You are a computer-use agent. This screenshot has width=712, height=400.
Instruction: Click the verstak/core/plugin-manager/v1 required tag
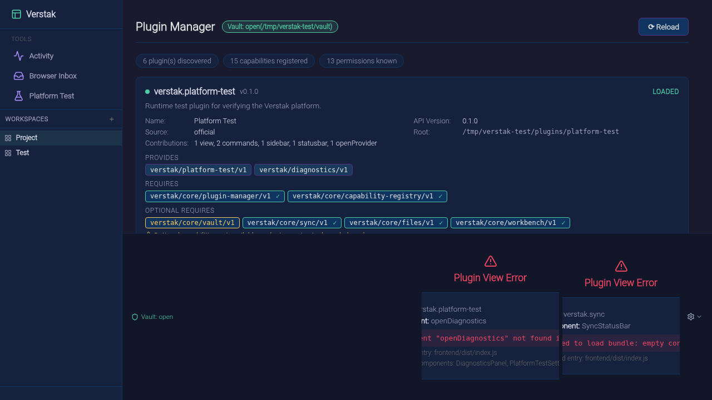(x=215, y=196)
